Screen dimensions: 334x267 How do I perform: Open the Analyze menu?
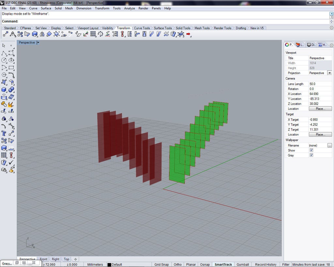[129, 8]
